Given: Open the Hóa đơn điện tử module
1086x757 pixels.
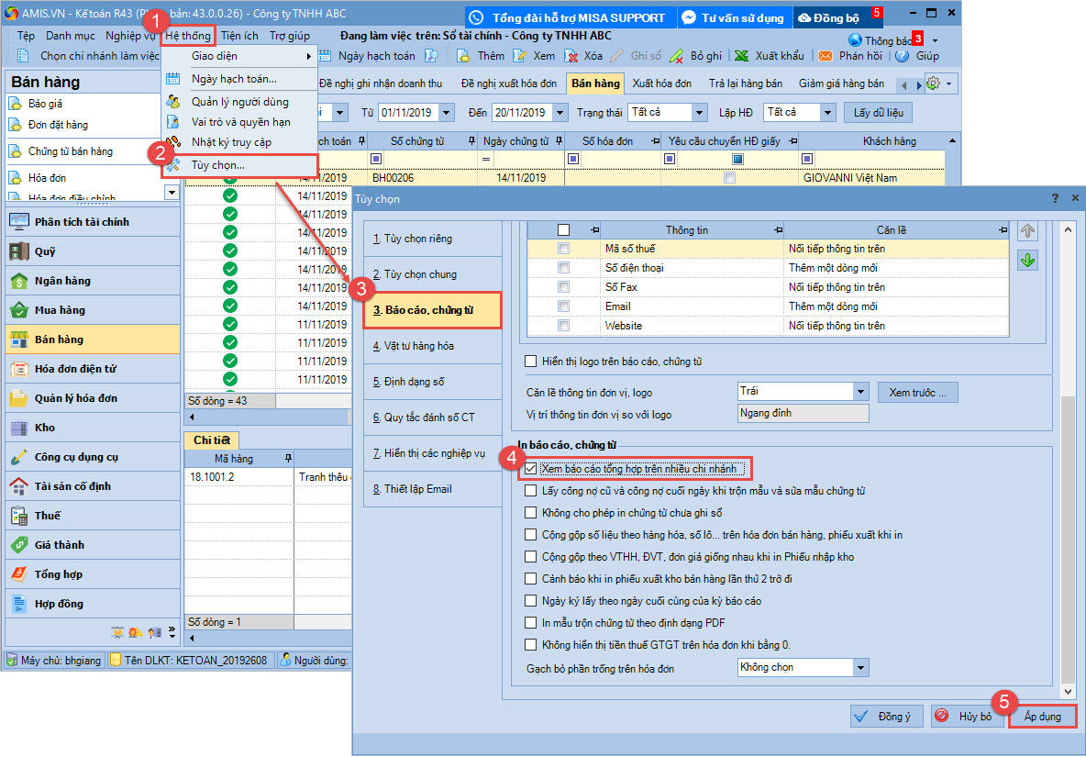Looking at the screenshot, I should 75,369.
